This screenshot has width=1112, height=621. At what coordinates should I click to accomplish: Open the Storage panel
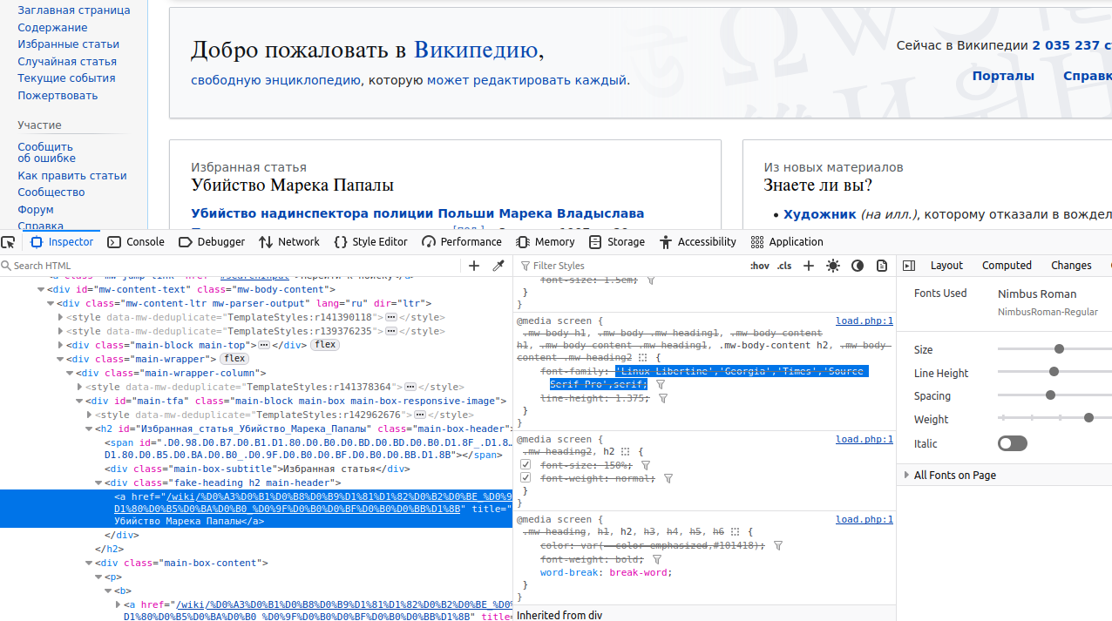tap(617, 242)
